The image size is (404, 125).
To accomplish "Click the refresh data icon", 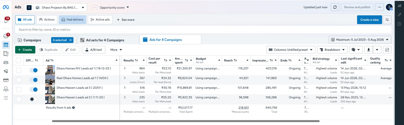I will 335,7.
